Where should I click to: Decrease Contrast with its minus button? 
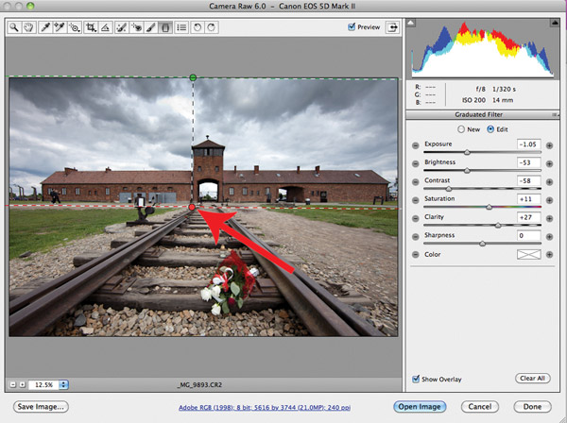[x=416, y=182]
